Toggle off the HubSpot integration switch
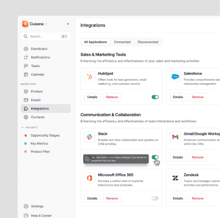 pyautogui.click(x=155, y=97)
